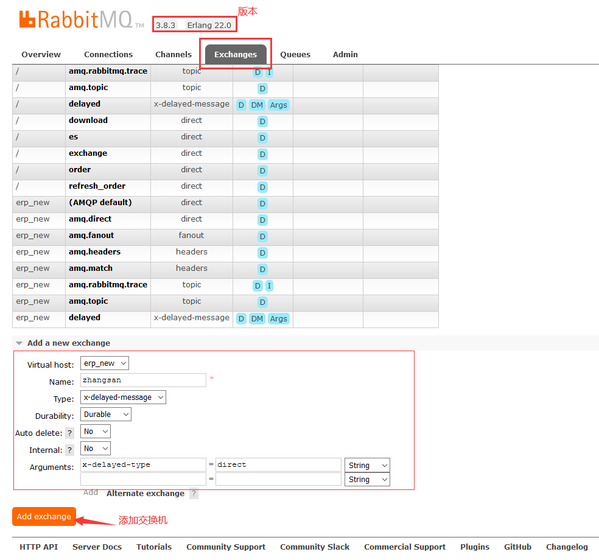
Task: Open the Virtual host dropdown
Action: click(x=104, y=363)
